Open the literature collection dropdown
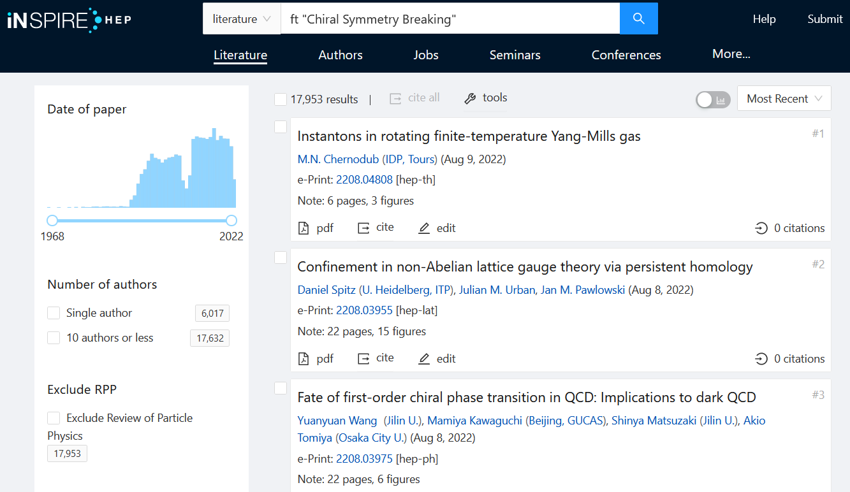Image resolution: width=850 pixels, height=492 pixels. click(x=241, y=19)
